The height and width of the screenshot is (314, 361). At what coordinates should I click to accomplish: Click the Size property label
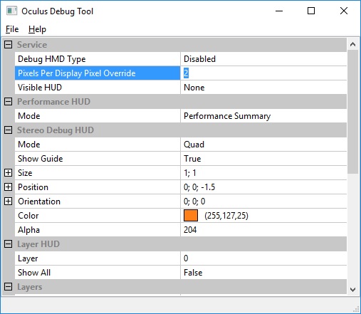(25, 173)
